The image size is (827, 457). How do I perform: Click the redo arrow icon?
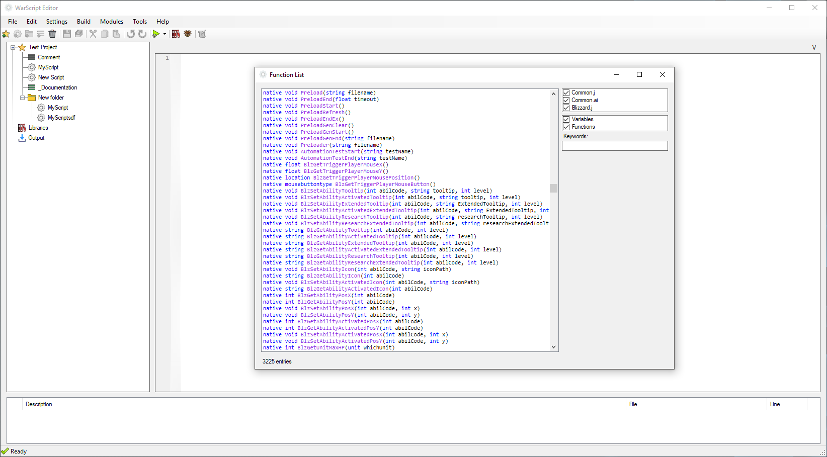pyautogui.click(x=142, y=34)
